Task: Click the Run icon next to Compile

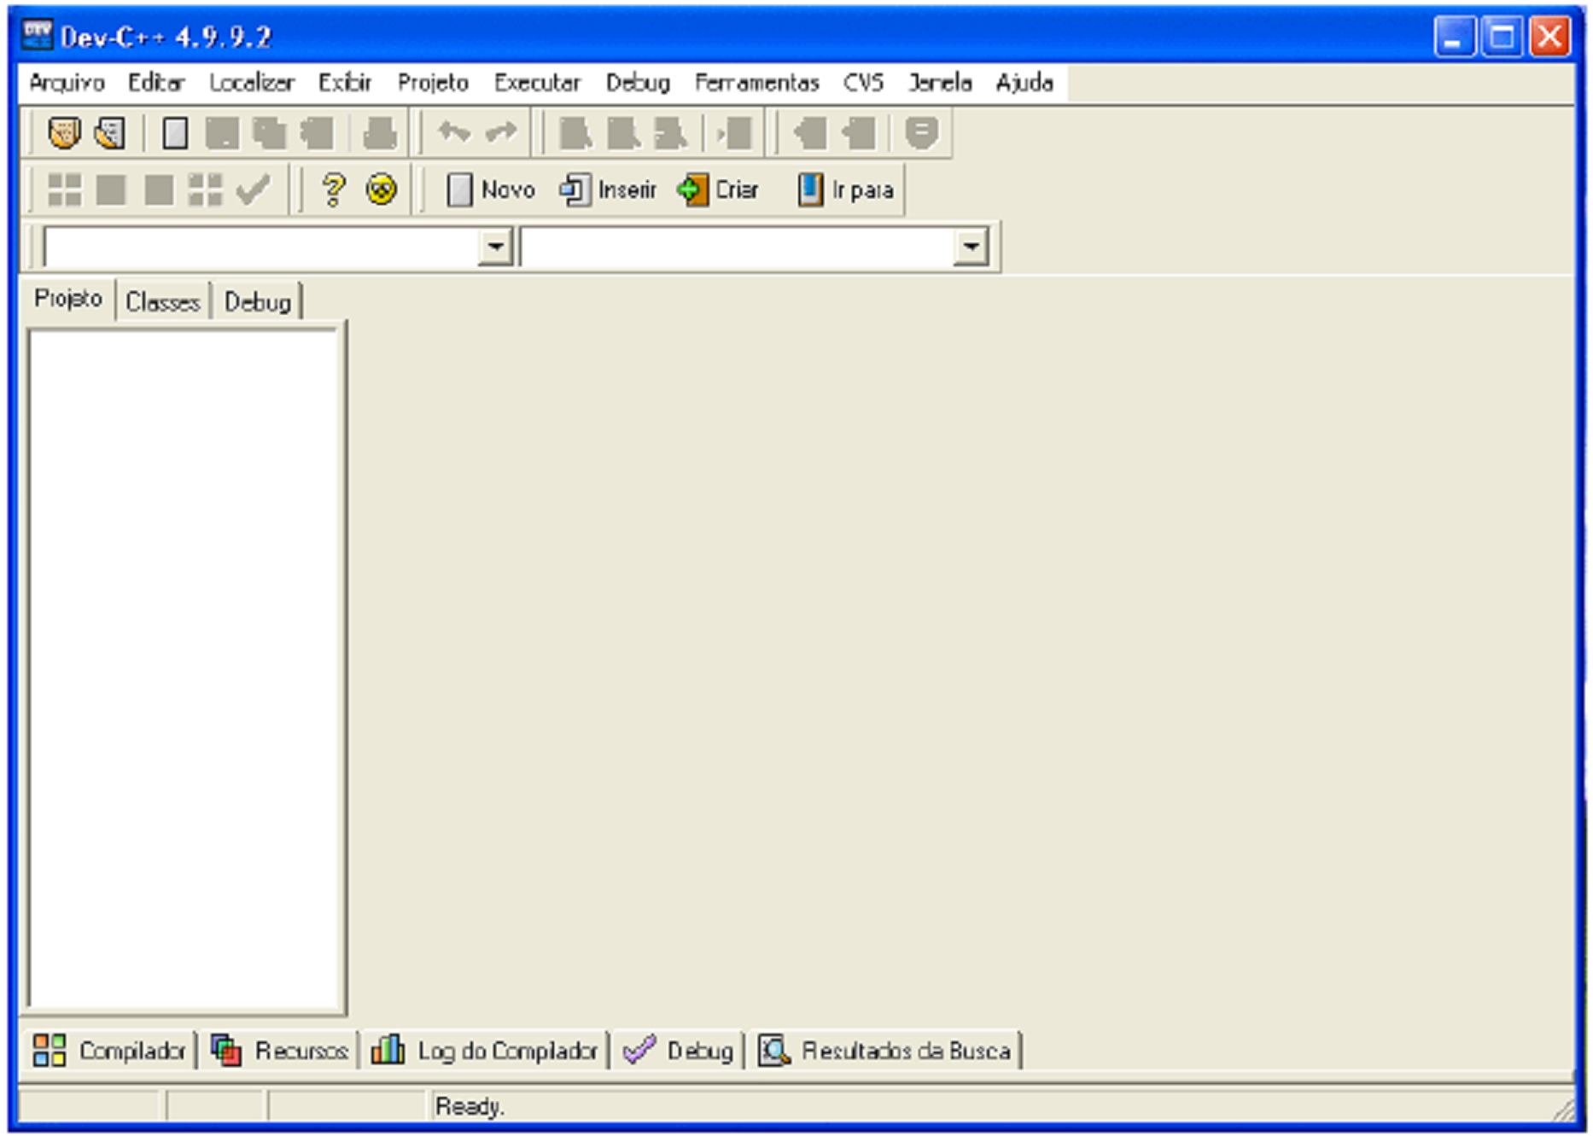Action: (111, 189)
